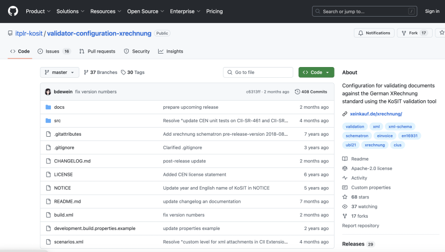Switch to the Issues tab
445x252 pixels.
pyautogui.click(x=54, y=51)
